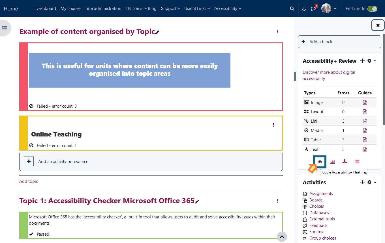The width and height of the screenshot is (385, 243).
Task: Open the notifications bell icon
Action: tap(304, 9)
